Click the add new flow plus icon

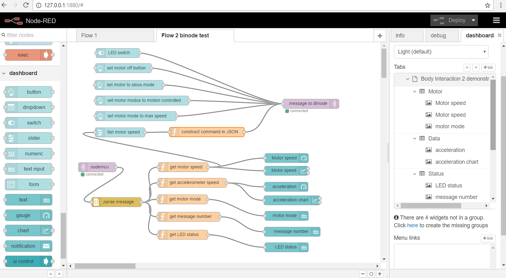[380, 36]
